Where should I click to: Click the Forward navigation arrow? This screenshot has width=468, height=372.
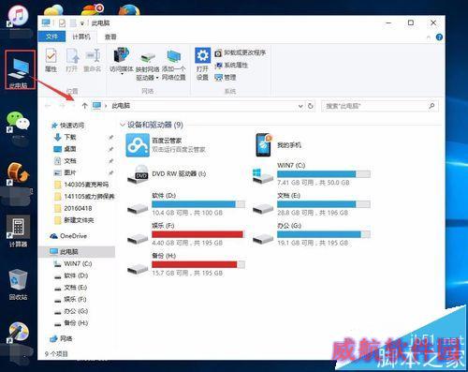point(62,106)
